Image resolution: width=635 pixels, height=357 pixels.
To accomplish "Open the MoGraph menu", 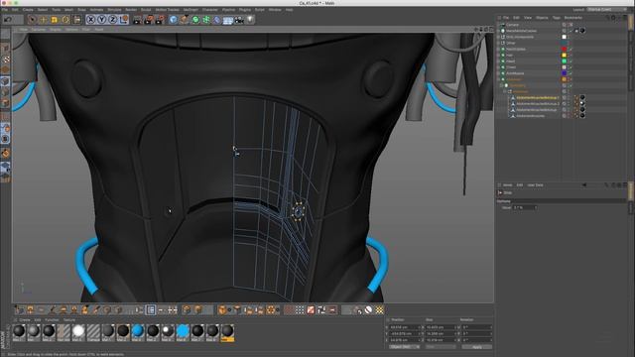I will pos(190,9).
